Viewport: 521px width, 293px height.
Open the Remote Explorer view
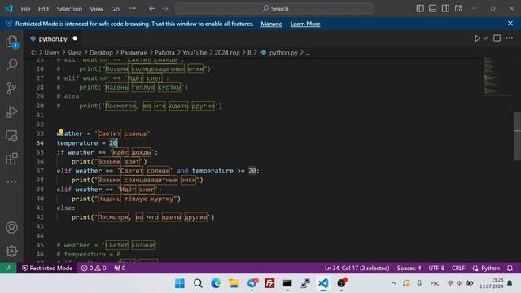(x=11, y=136)
